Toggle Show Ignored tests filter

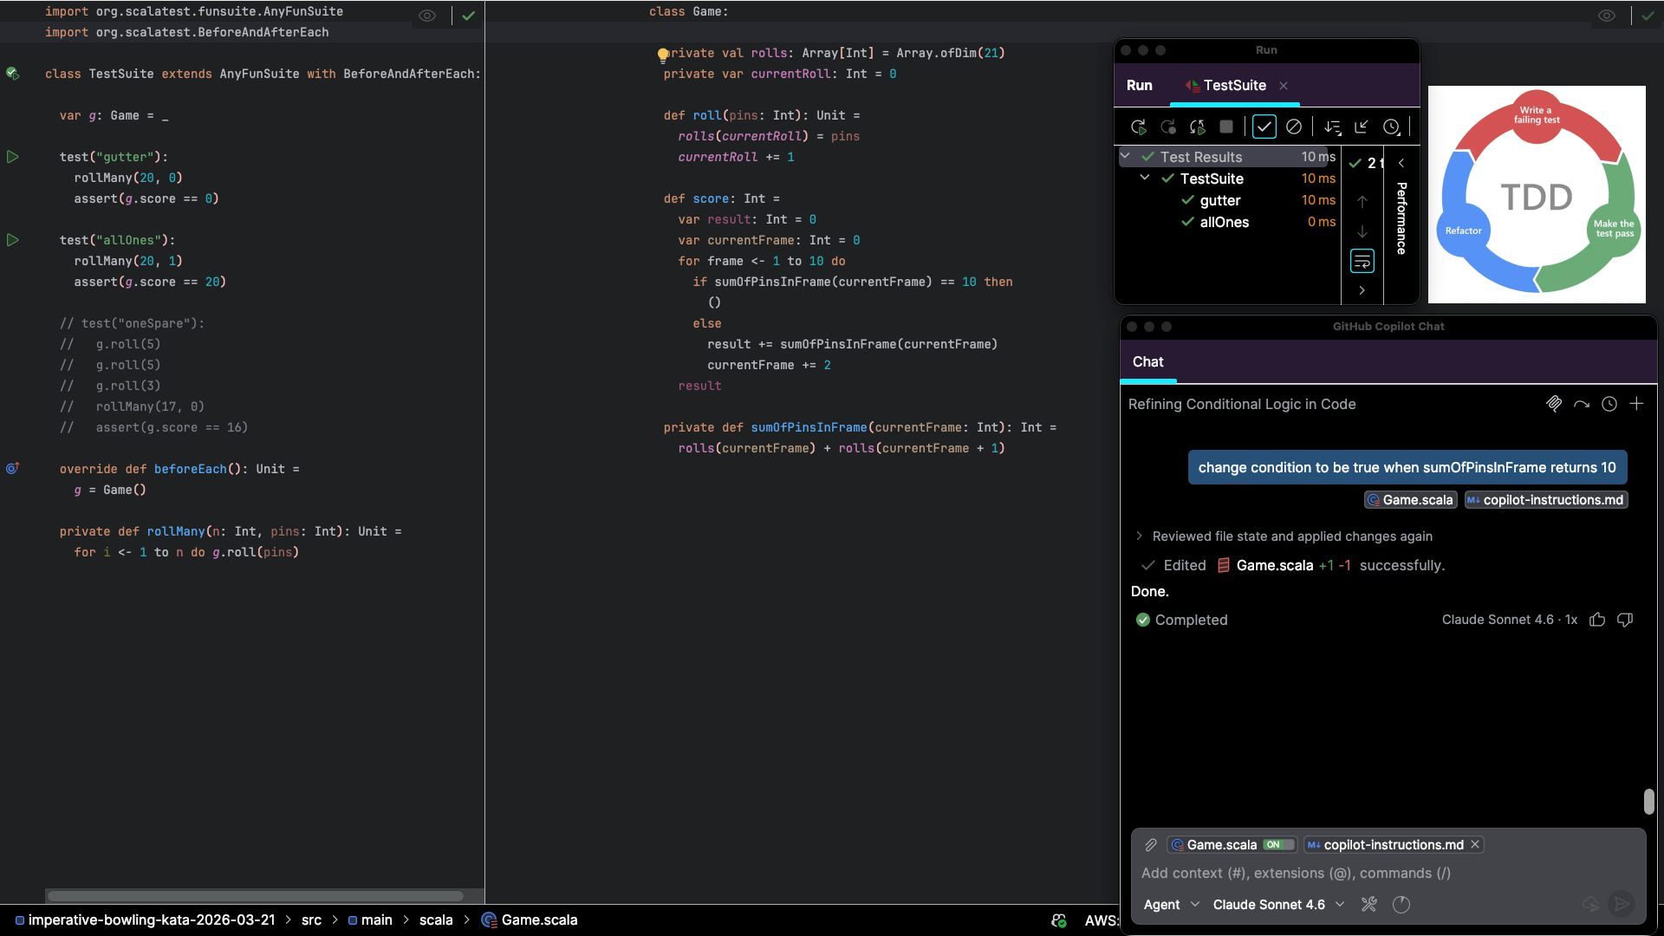coord(1293,127)
